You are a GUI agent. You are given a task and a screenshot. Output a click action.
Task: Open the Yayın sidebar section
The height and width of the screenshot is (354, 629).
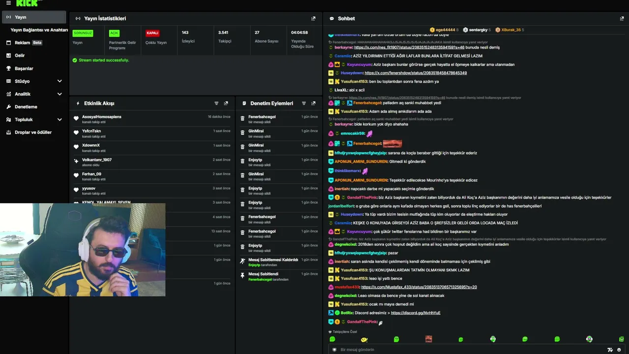33,17
